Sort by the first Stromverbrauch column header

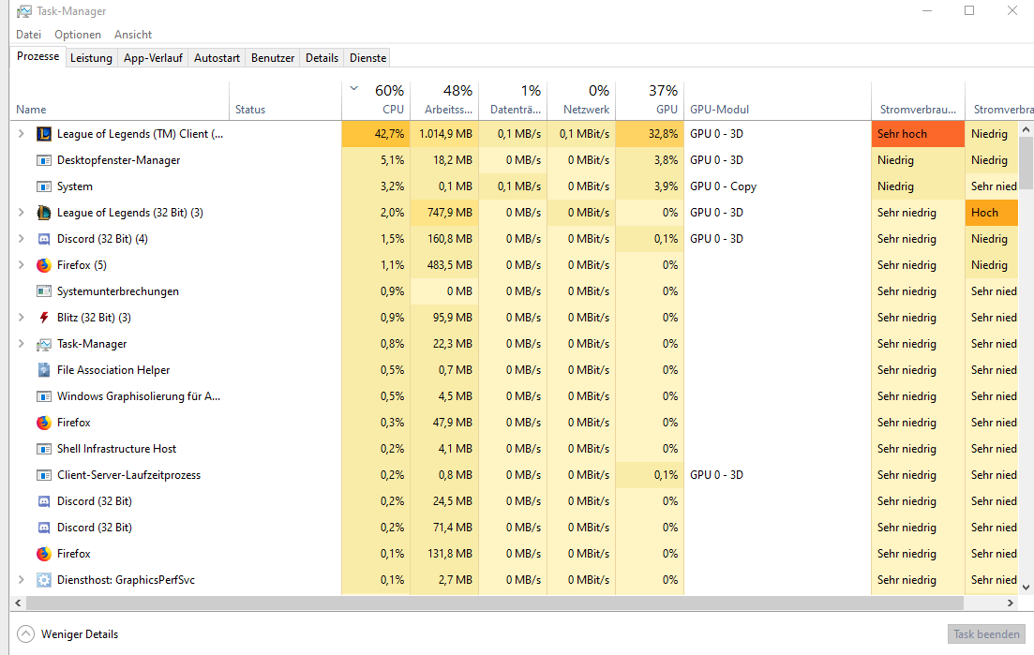click(918, 101)
